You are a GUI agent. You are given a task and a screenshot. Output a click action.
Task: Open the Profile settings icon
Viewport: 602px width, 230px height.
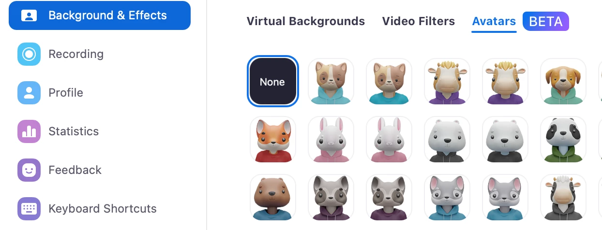pyautogui.click(x=29, y=93)
